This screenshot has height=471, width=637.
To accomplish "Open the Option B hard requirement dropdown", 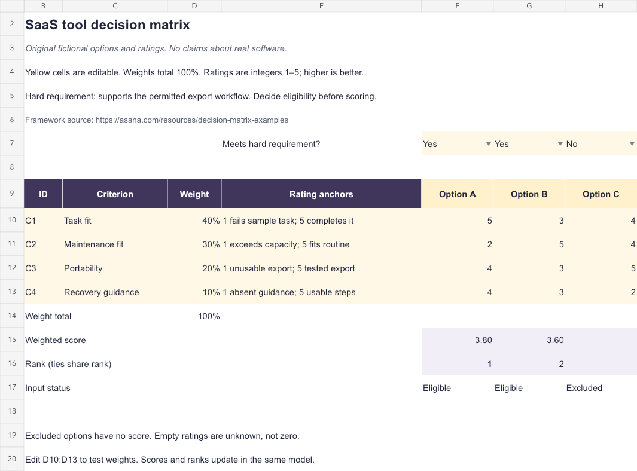I will point(560,144).
